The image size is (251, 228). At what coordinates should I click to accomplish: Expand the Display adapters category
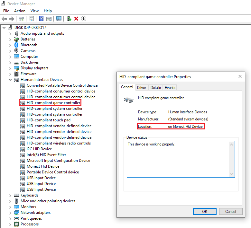point(10,68)
